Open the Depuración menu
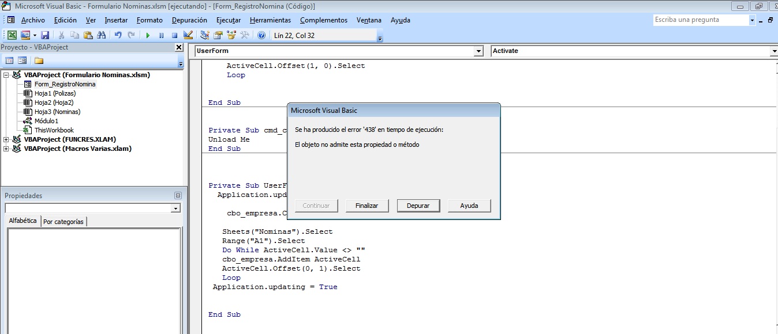778x334 pixels. click(x=189, y=20)
